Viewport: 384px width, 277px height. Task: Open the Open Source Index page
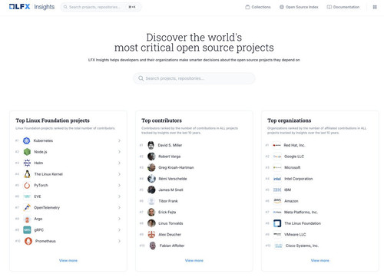pos(299,7)
